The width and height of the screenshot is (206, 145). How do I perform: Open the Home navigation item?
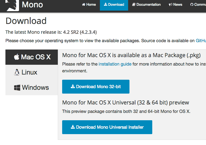pyautogui.click(x=89, y=5)
